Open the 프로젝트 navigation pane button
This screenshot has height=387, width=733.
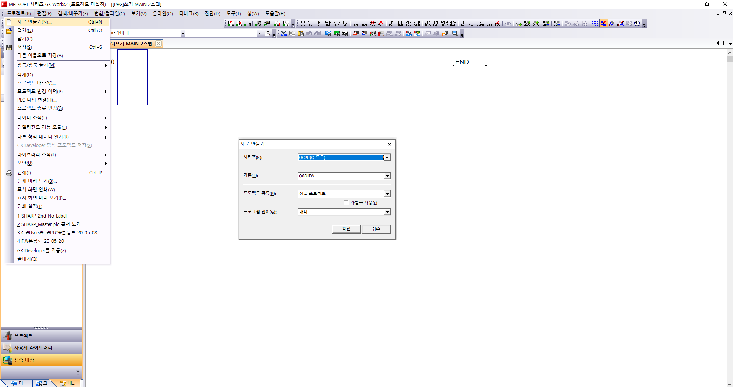pos(41,335)
